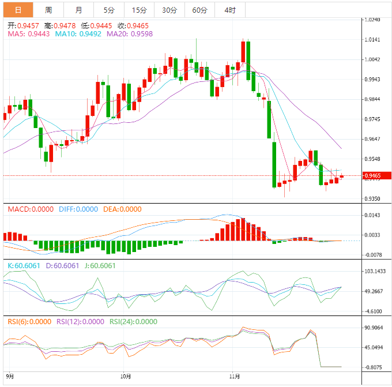Click the 1.0141 price axis label
Viewport: 392px width, 387px height.
click(372, 40)
